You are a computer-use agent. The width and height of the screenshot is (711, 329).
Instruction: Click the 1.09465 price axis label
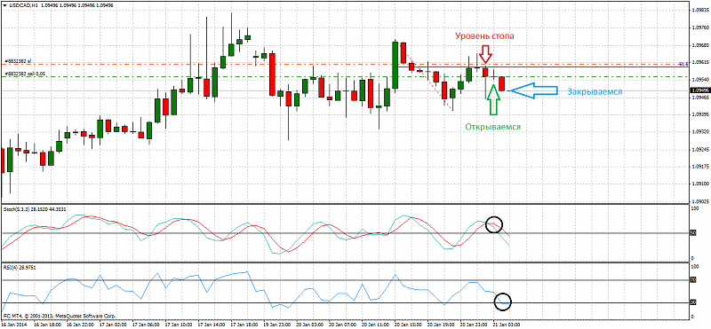[701, 97]
